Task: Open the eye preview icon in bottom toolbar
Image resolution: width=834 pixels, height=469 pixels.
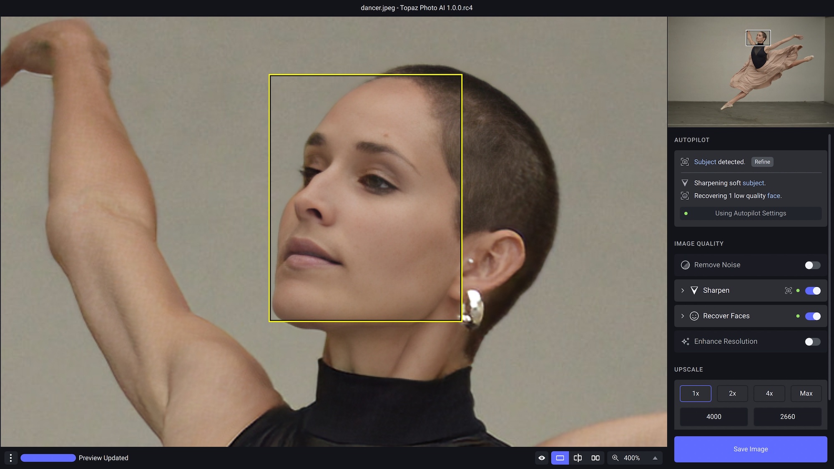Action: coord(542,458)
